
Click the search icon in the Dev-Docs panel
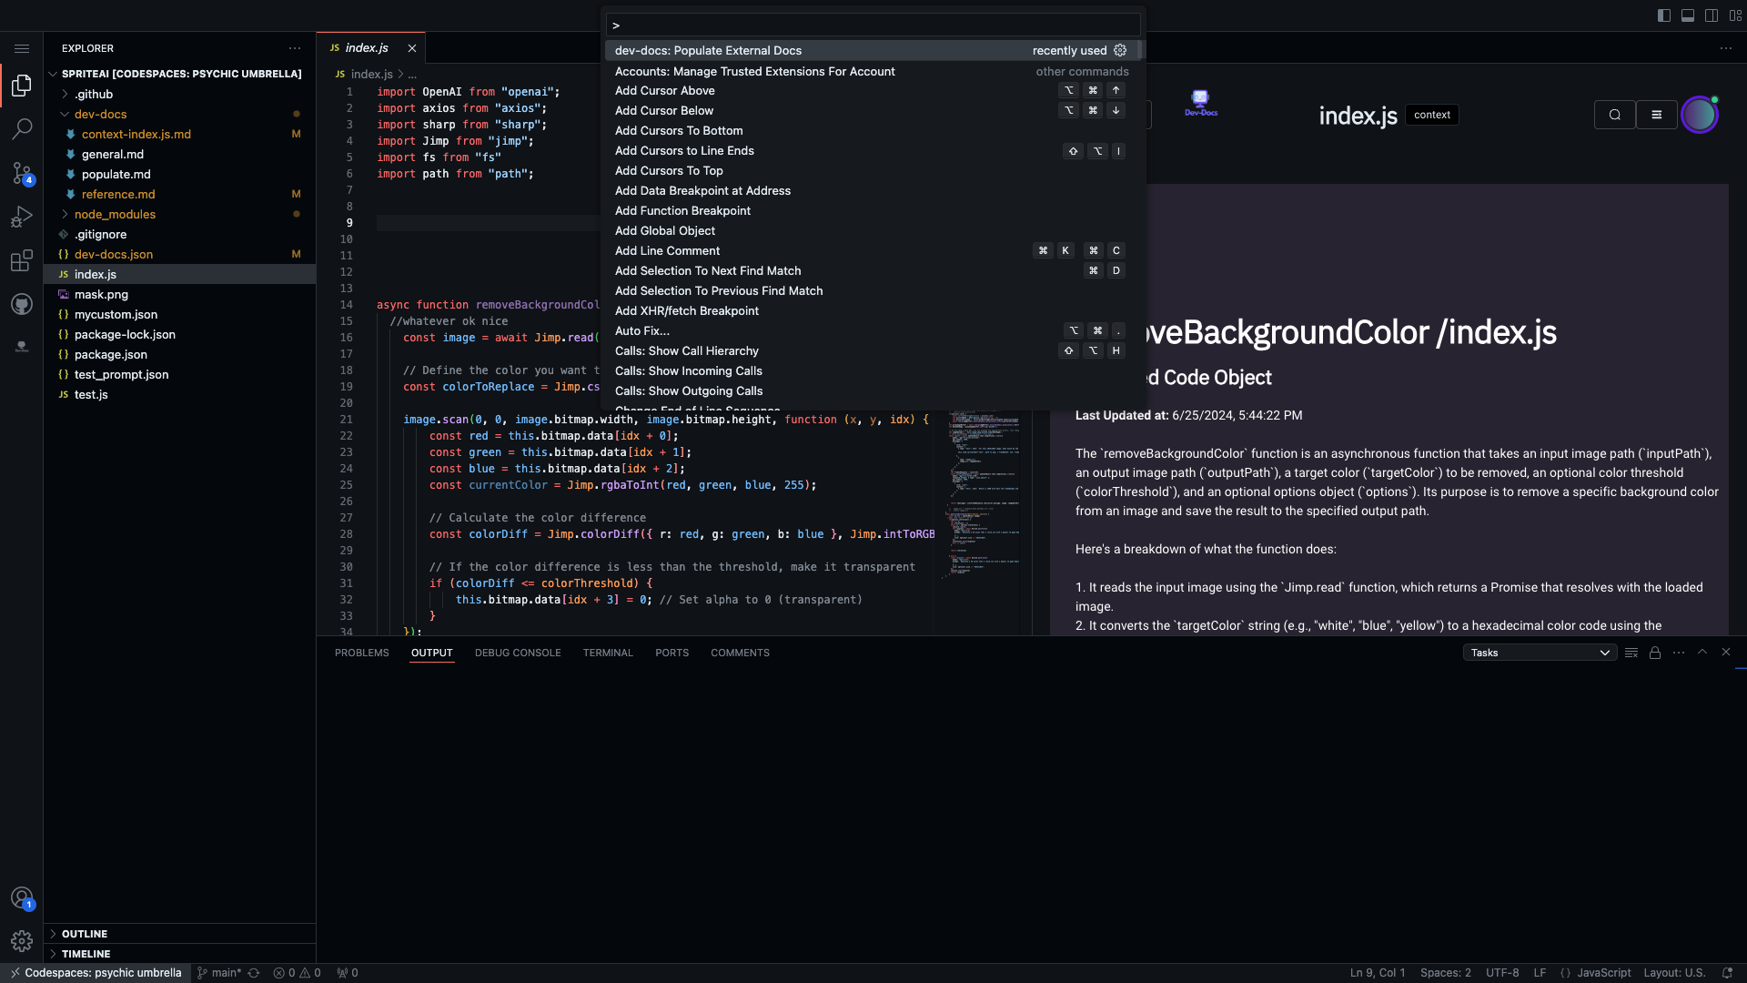coord(1614,115)
